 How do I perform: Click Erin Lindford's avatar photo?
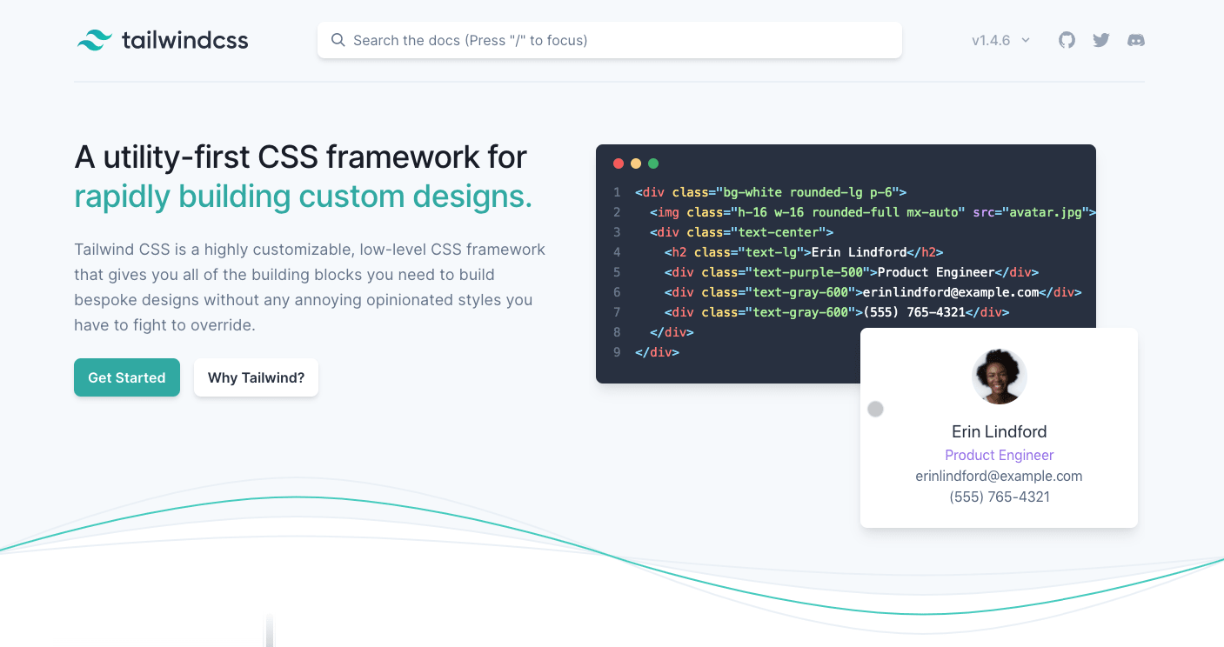click(999, 376)
